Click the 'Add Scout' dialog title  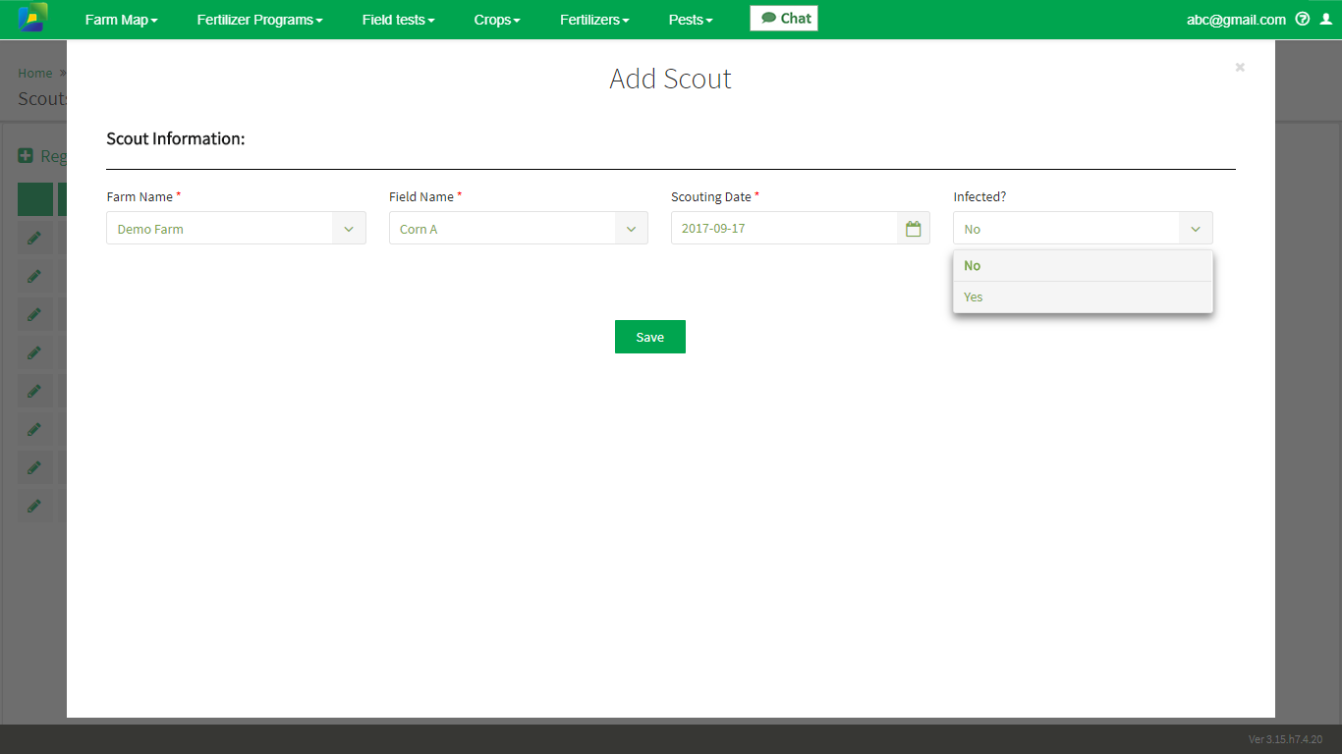click(x=671, y=80)
